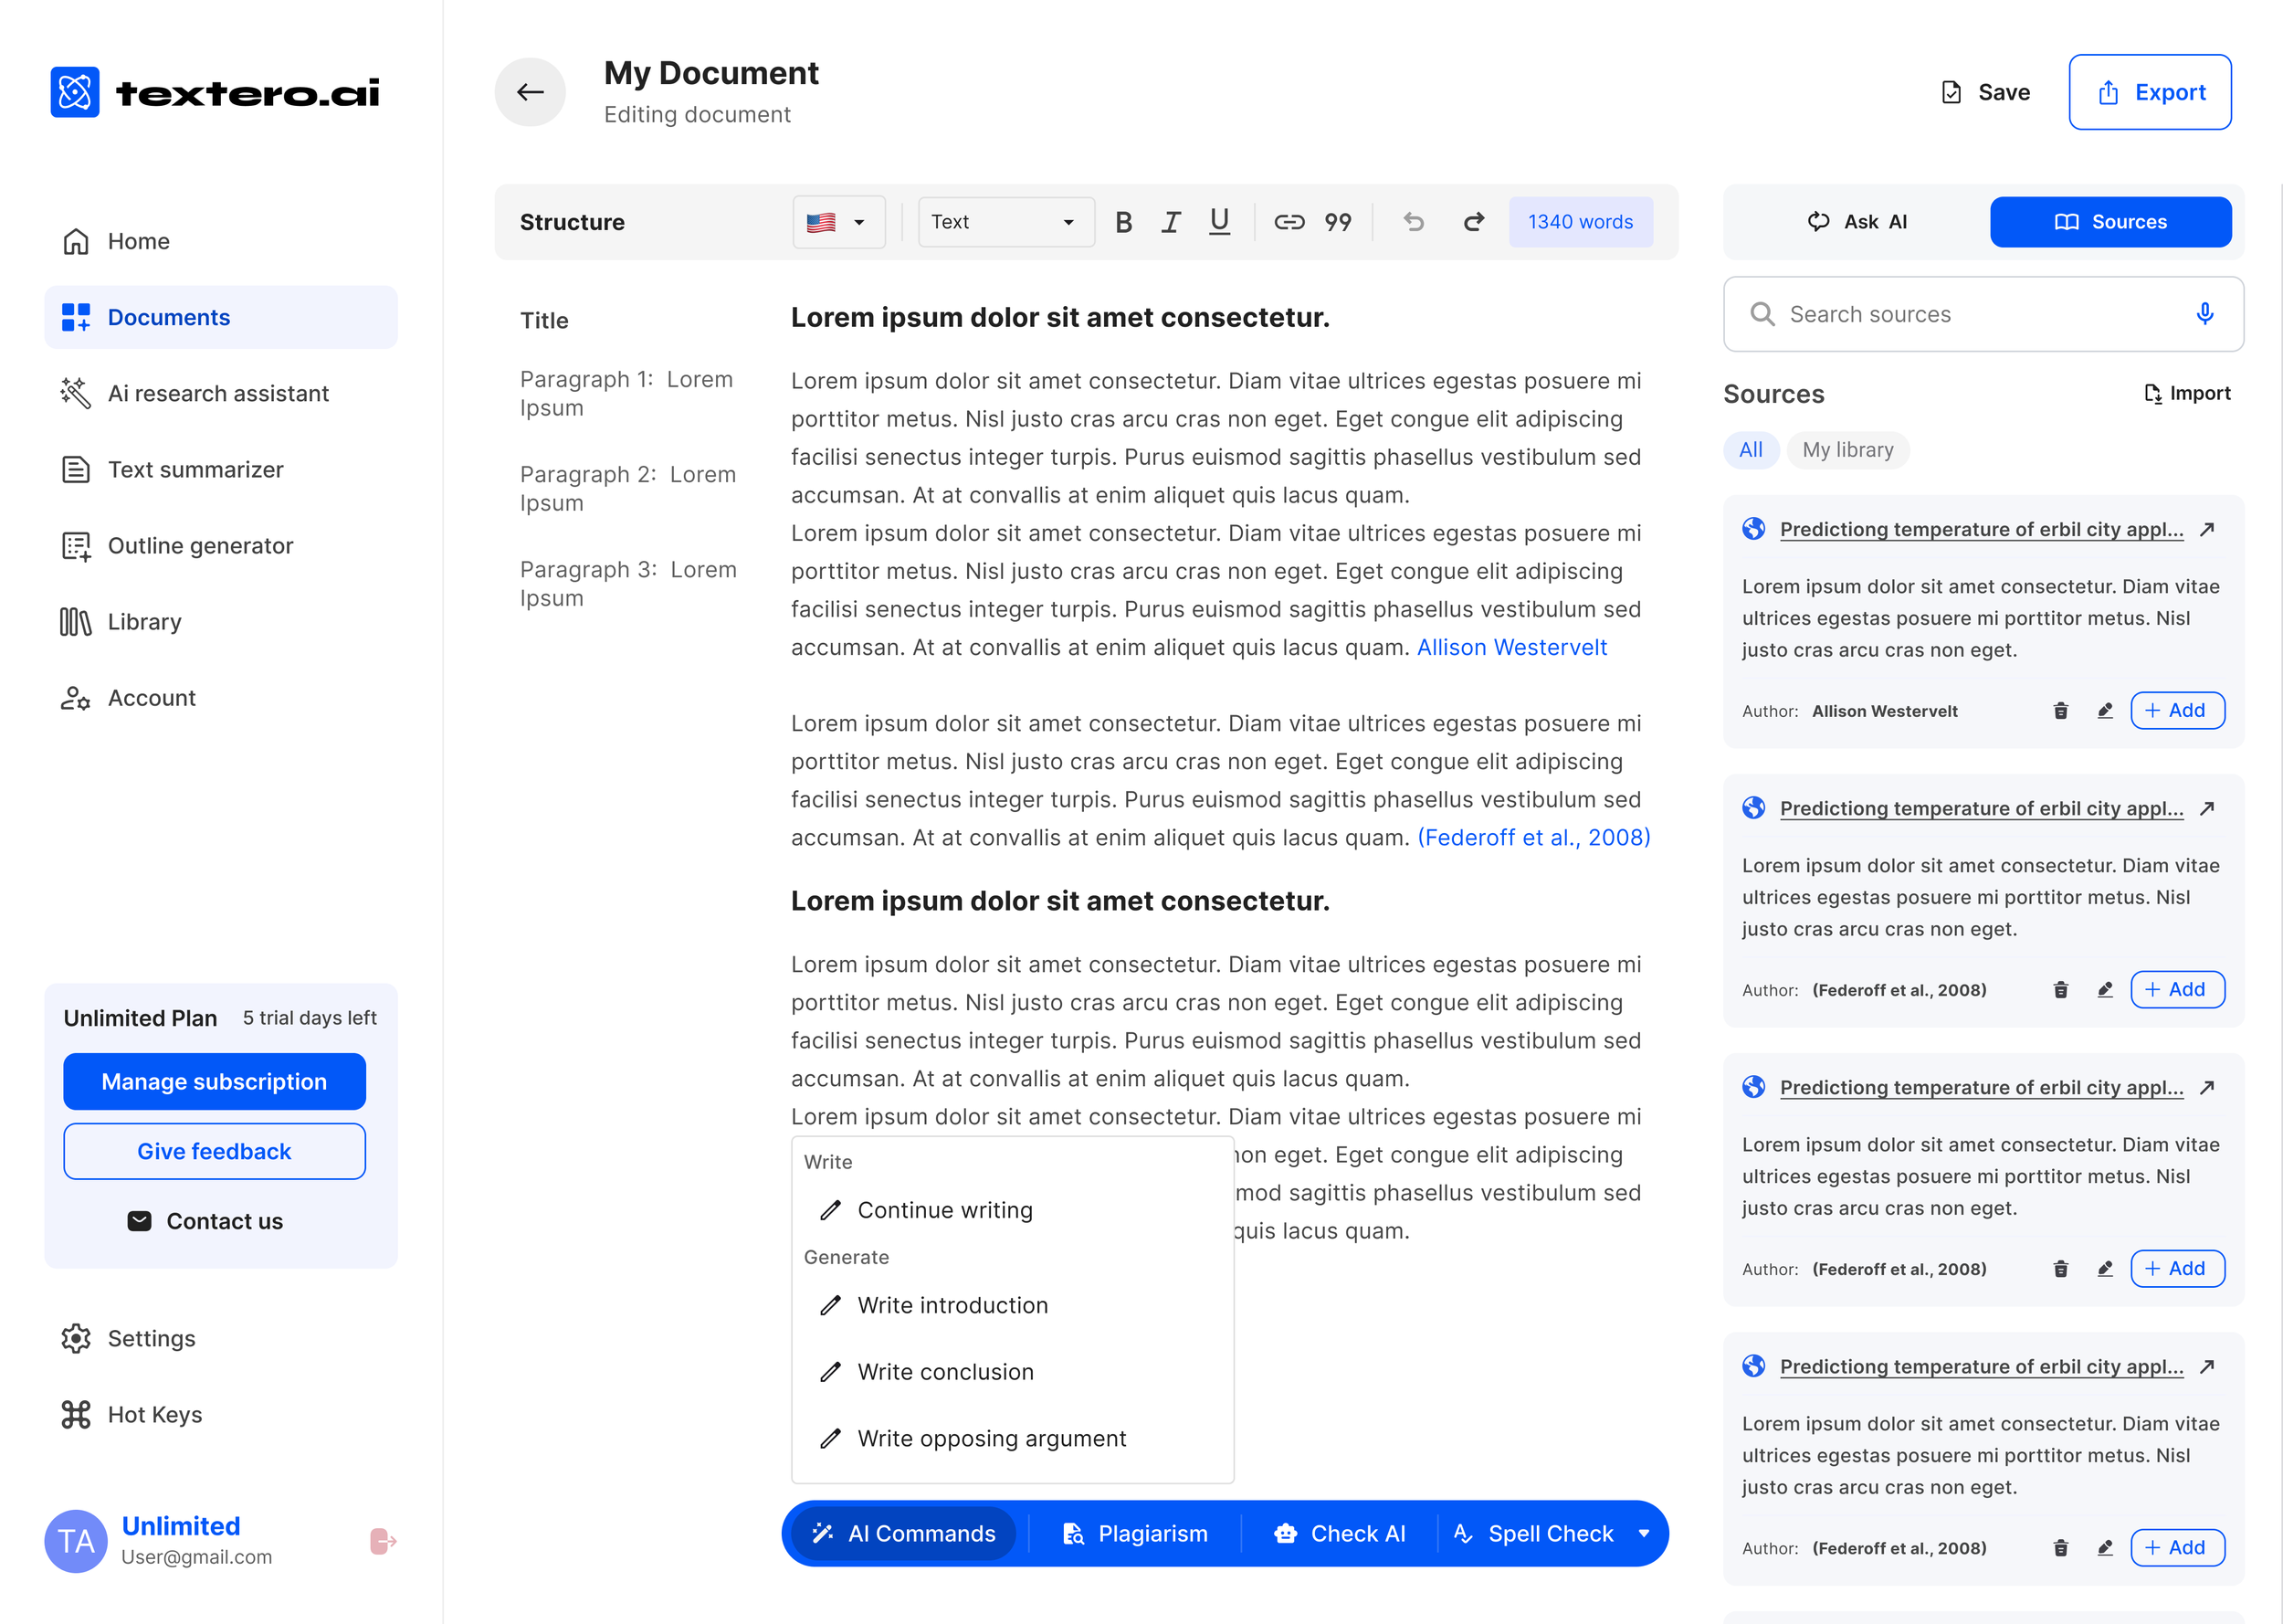Viewport: 2283px width, 1624px height.
Task: Expand the Spell Check dropdown arrow
Action: (x=1645, y=1533)
